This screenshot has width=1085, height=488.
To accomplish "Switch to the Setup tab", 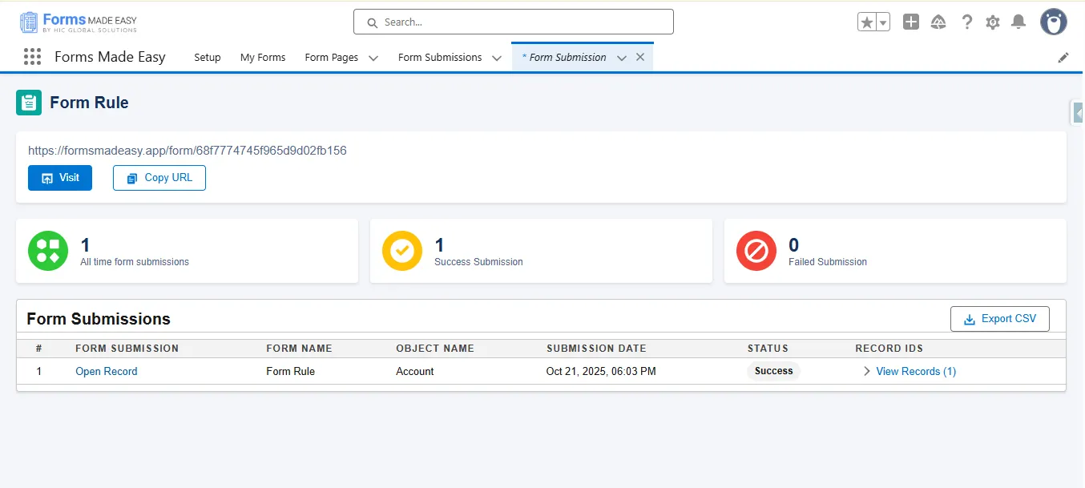I will [x=208, y=58].
